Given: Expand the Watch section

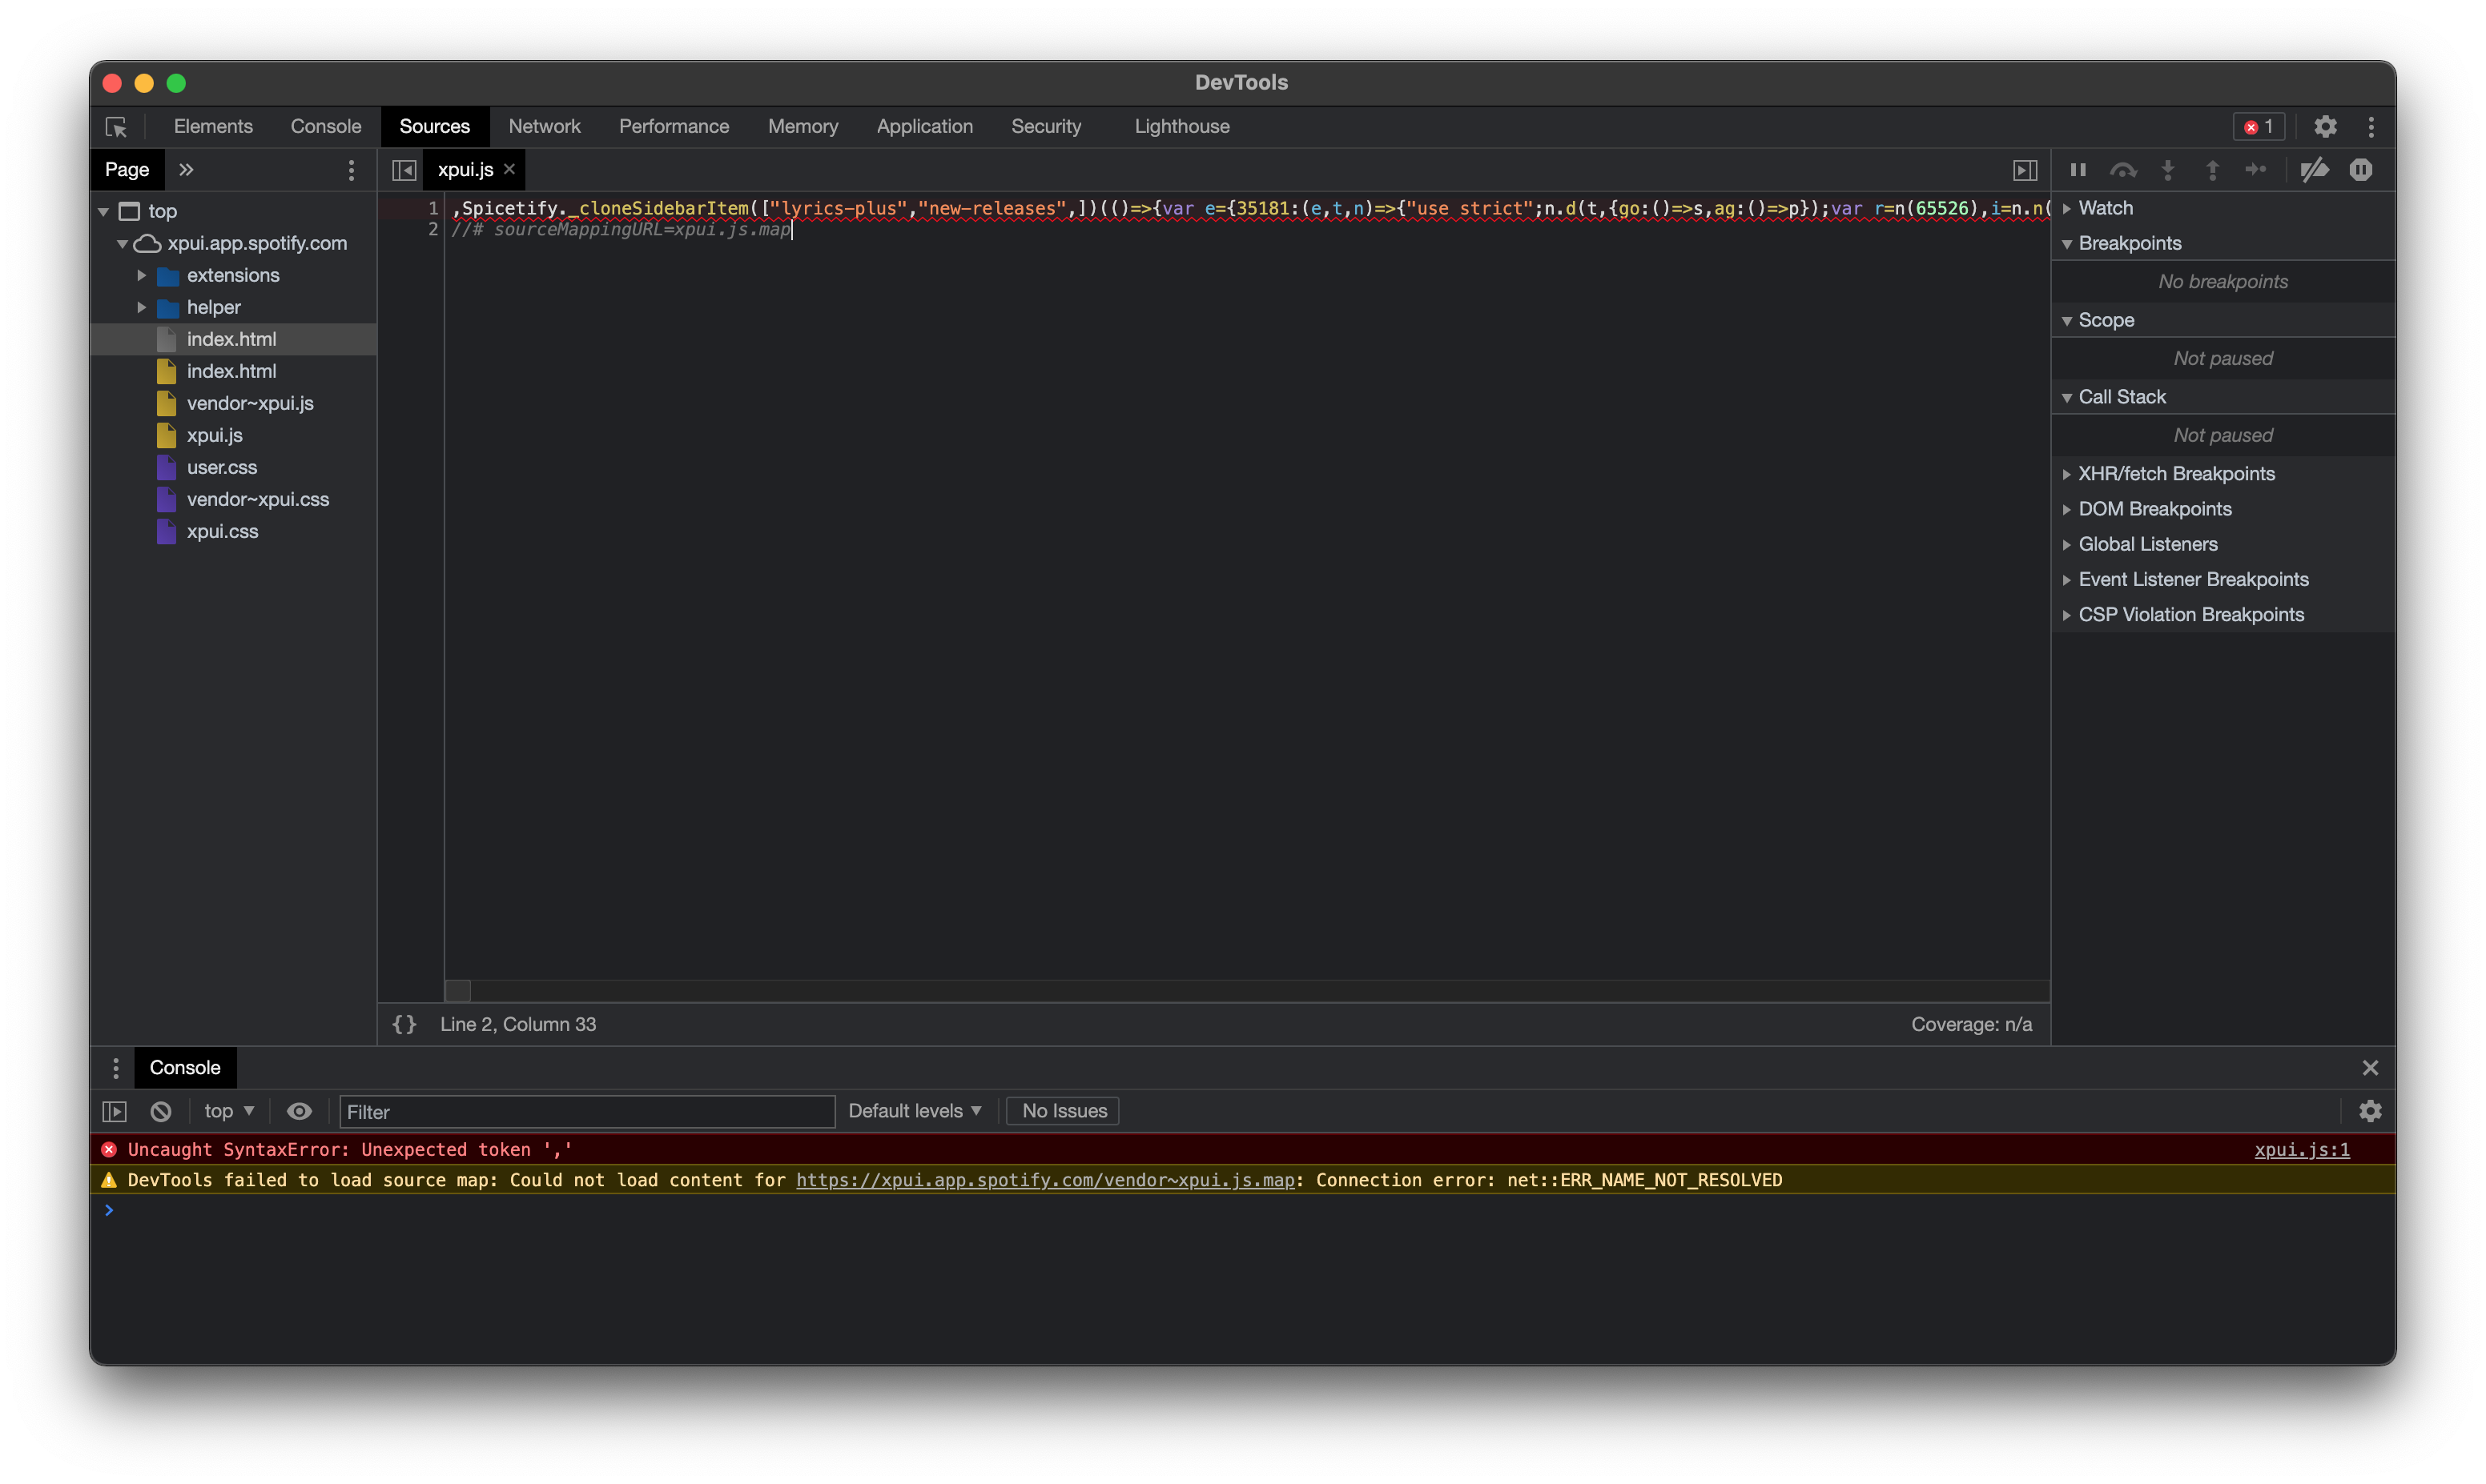Looking at the screenshot, I should [x=2067, y=208].
